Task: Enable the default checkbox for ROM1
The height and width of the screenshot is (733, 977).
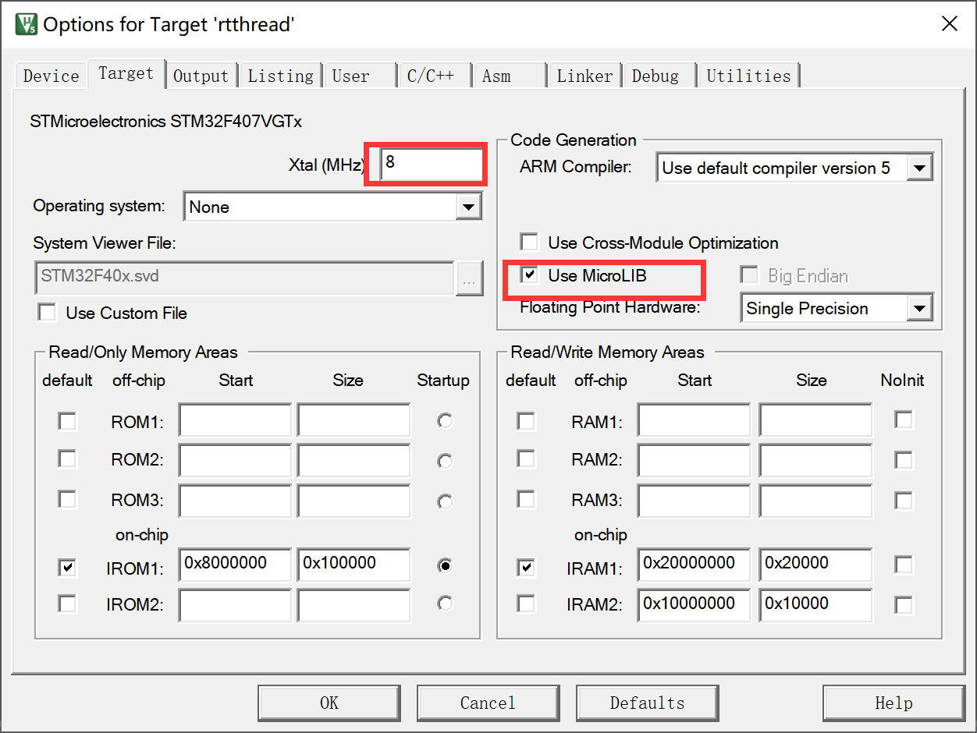Action: tap(67, 421)
